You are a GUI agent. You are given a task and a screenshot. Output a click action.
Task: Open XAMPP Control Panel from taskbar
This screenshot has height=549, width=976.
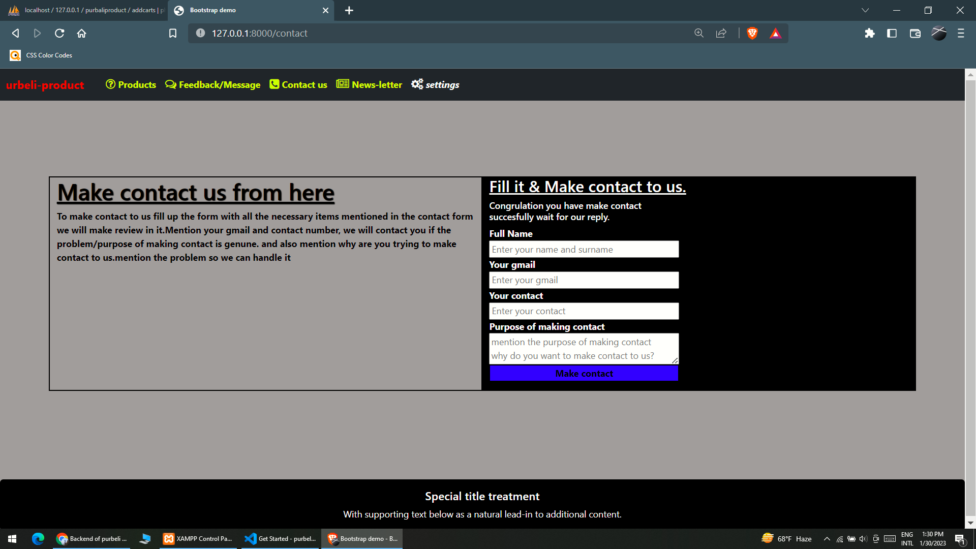point(198,539)
